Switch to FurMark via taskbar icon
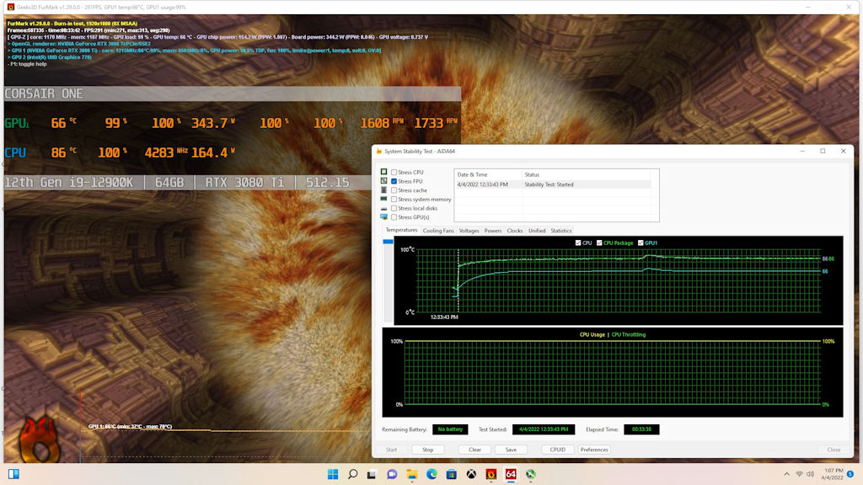863x485 pixels. [x=491, y=474]
